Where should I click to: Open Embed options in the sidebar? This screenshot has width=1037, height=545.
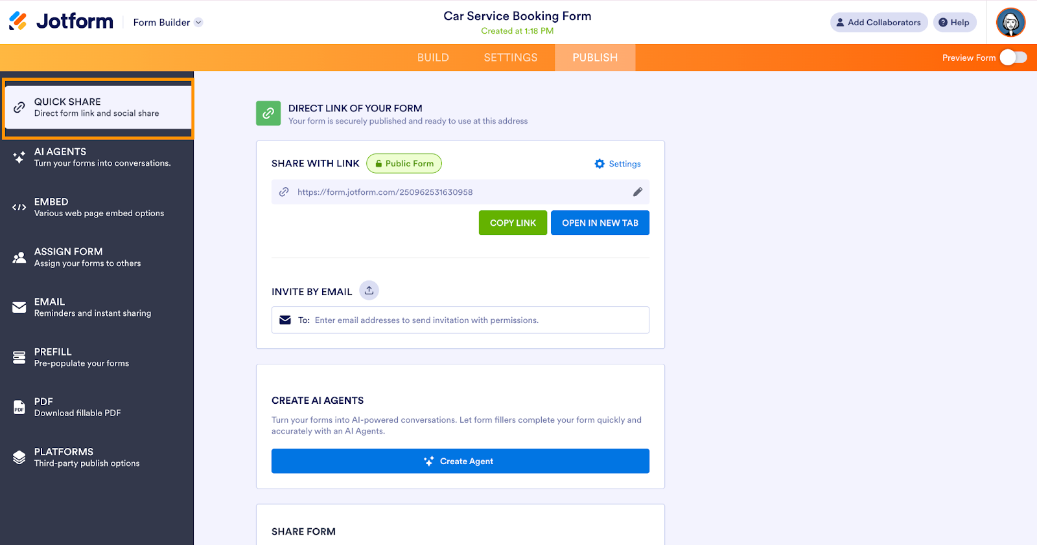(97, 207)
